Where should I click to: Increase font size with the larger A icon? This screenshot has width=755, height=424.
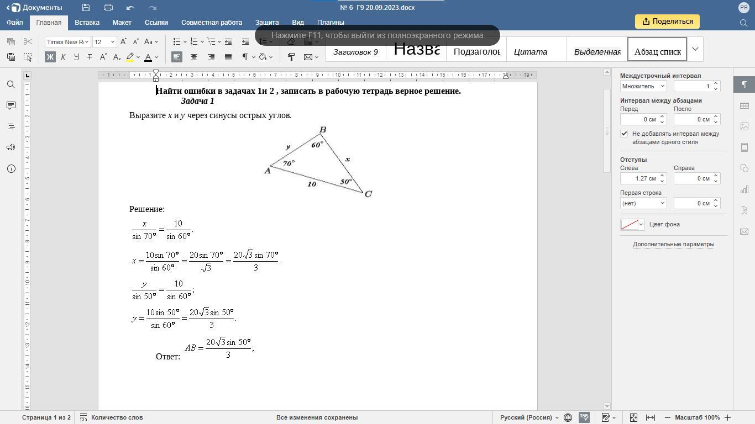tap(124, 41)
